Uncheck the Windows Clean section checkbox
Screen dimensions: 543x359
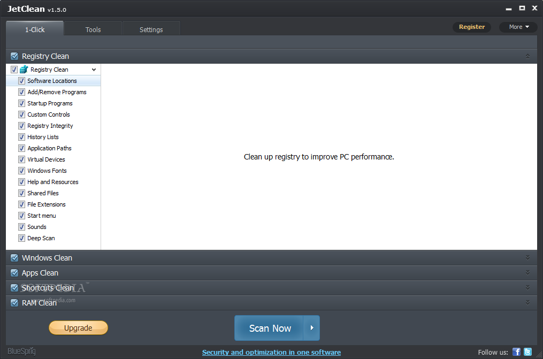14,258
